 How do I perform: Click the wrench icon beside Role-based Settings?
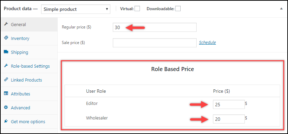(x=6, y=66)
